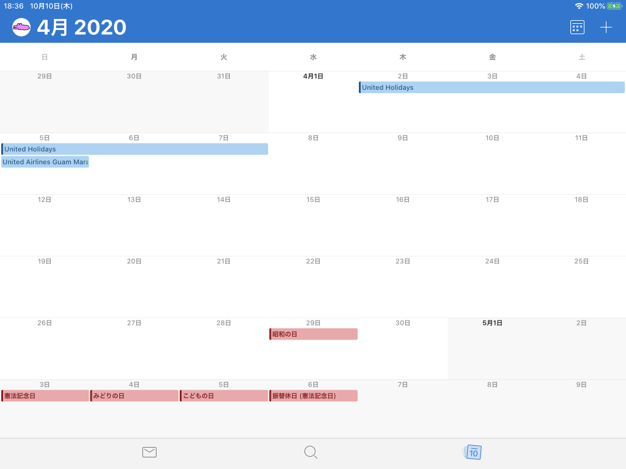Viewport: 626px width, 469px height.
Task: Open the みどりの日 holiday event
Action: point(134,396)
